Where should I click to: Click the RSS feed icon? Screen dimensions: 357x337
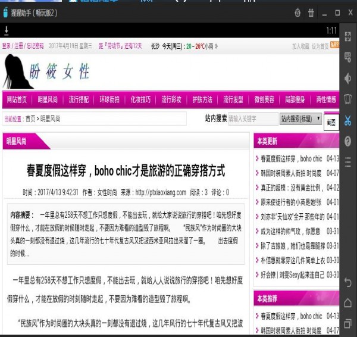(x=334, y=45)
